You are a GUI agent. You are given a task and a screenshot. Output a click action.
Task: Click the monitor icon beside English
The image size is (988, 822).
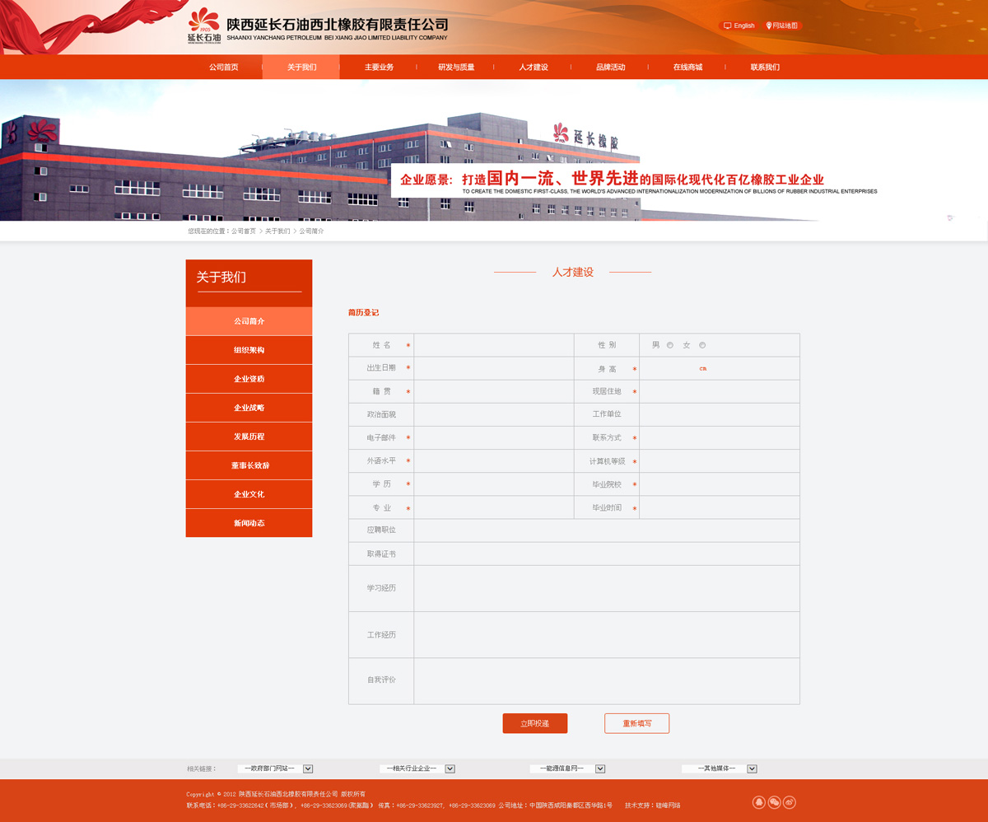point(727,26)
